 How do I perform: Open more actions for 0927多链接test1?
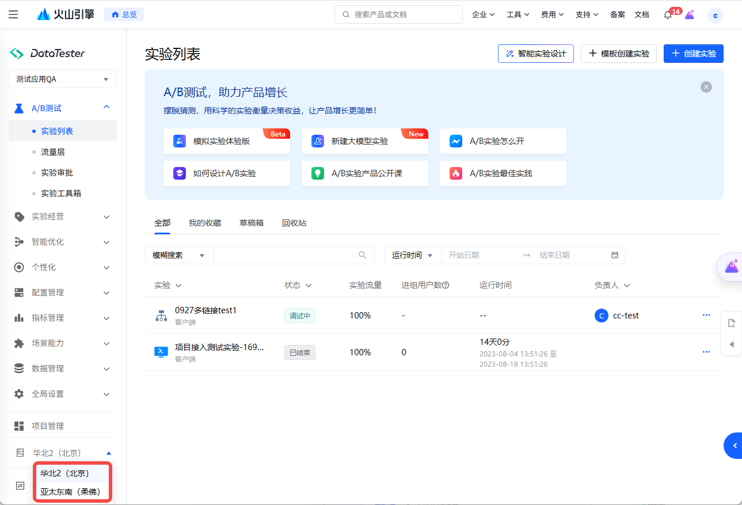(x=706, y=316)
